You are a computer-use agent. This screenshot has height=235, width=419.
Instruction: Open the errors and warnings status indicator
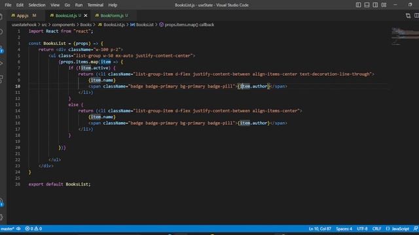[33, 229]
